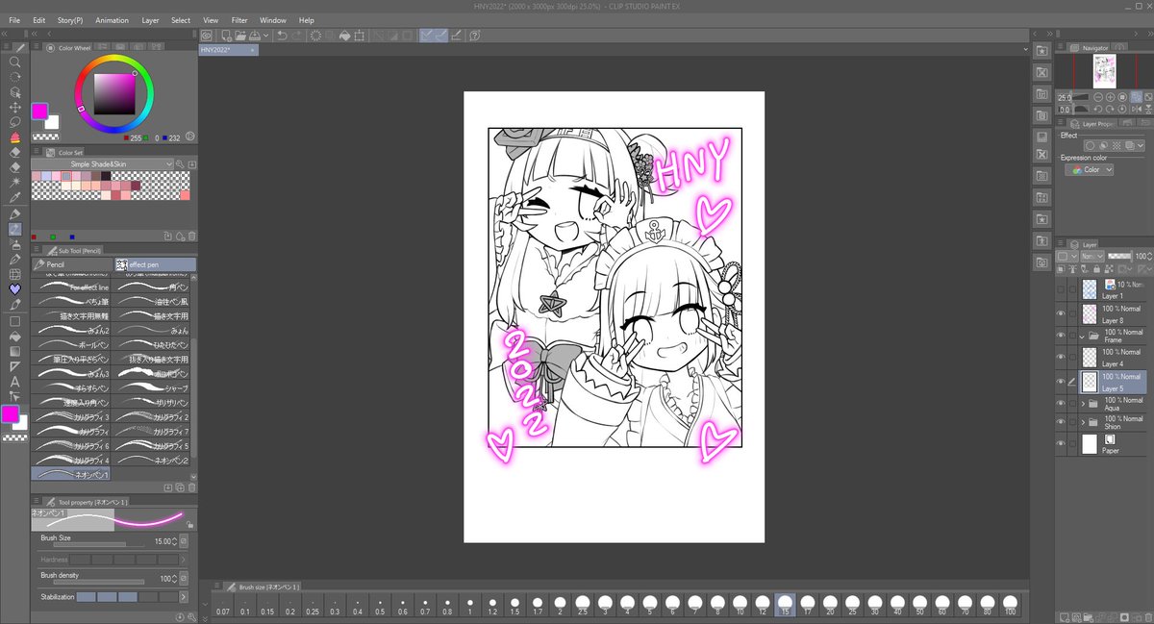Click the New document icon
Viewport: 1154px width, 624px height.
point(225,36)
